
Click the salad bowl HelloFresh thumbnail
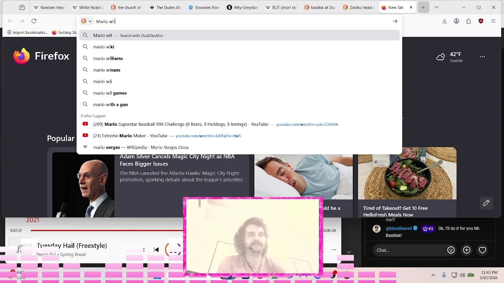click(407, 173)
